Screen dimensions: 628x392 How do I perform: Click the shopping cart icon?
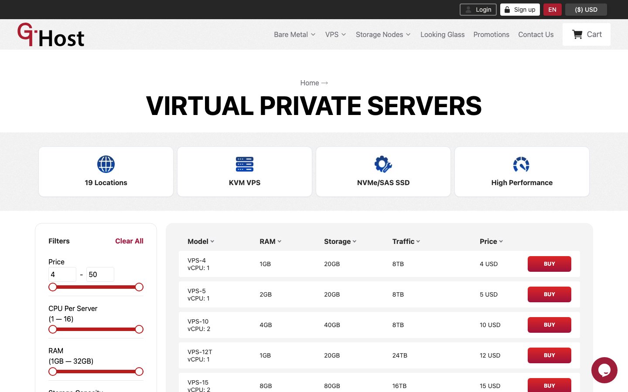[577, 34]
